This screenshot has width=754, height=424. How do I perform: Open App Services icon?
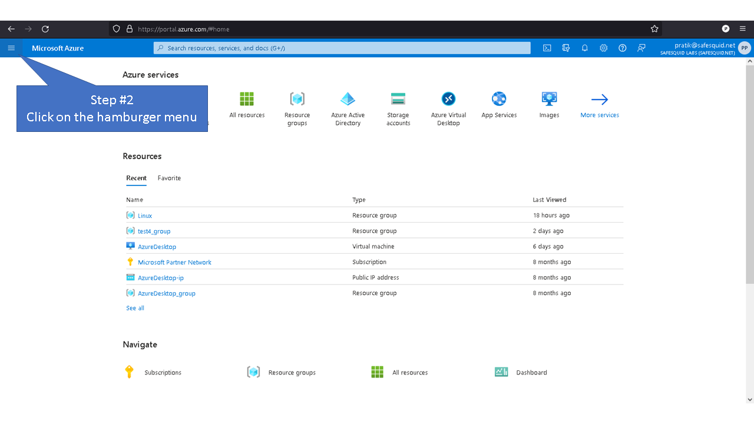[499, 105]
